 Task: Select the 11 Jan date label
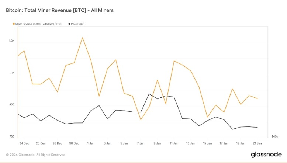[173, 143]
